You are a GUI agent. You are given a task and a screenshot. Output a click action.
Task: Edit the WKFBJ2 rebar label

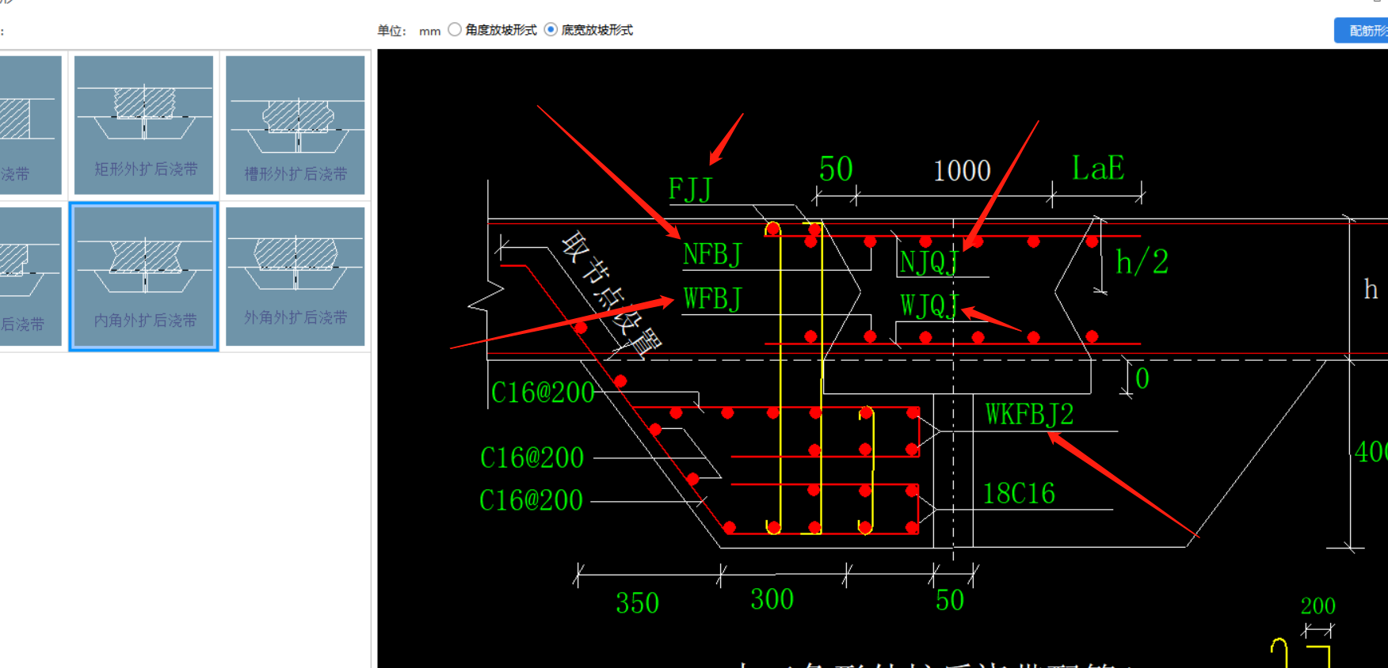1029,414
